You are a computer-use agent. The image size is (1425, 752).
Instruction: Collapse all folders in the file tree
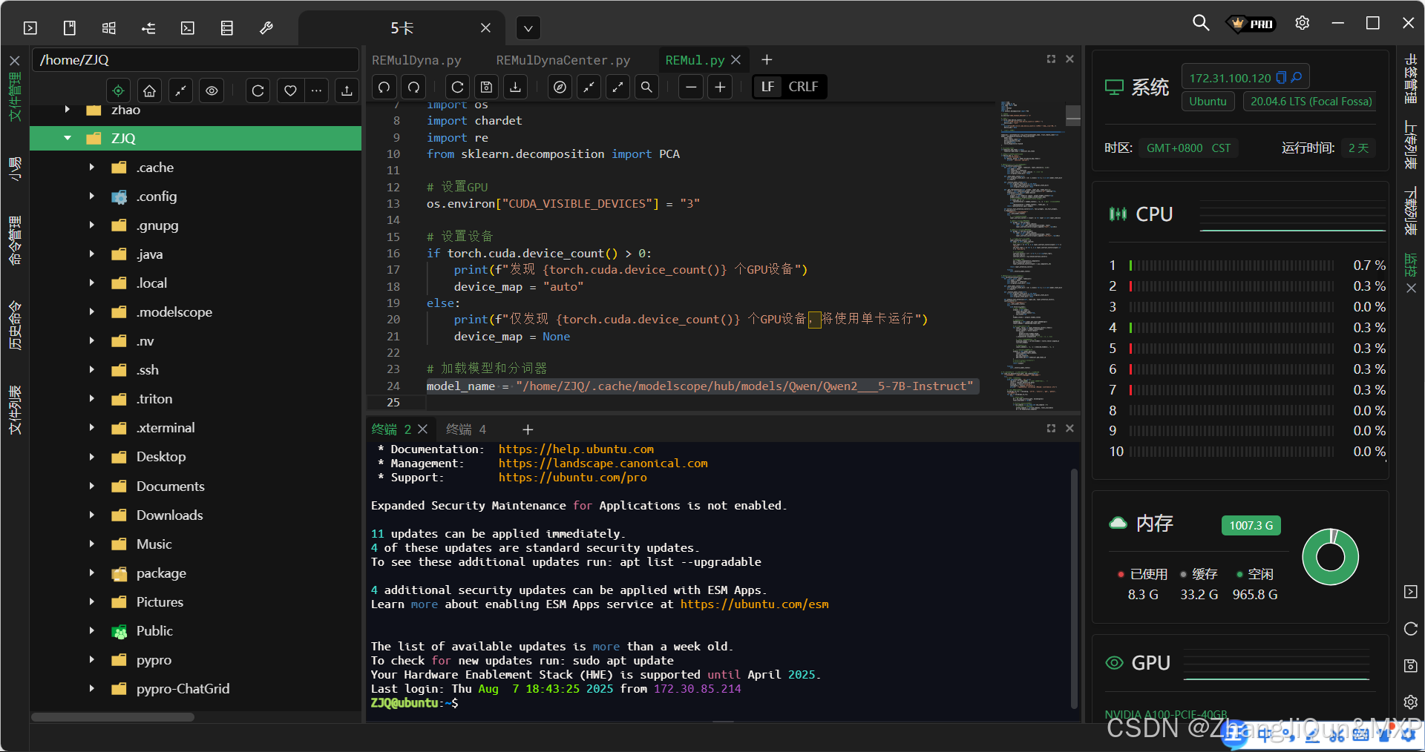(x=180, y=90)
